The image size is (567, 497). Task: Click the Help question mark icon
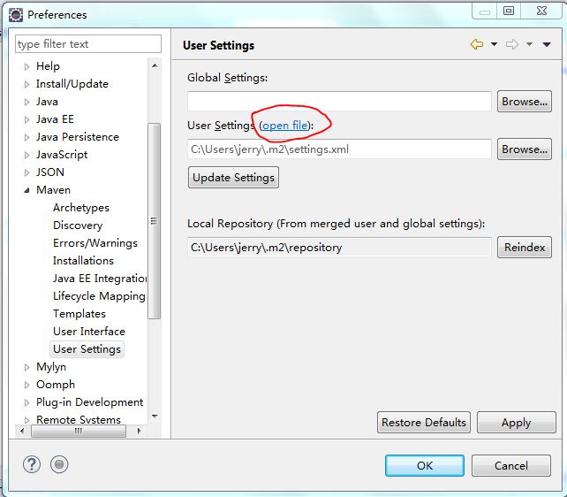(x=32, y=464)
